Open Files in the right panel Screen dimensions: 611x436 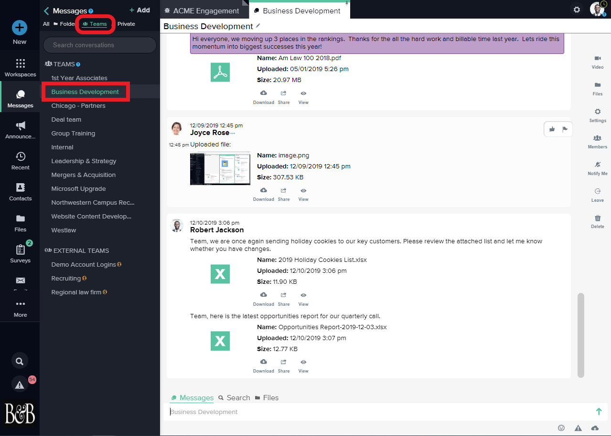tap(598, 89)
